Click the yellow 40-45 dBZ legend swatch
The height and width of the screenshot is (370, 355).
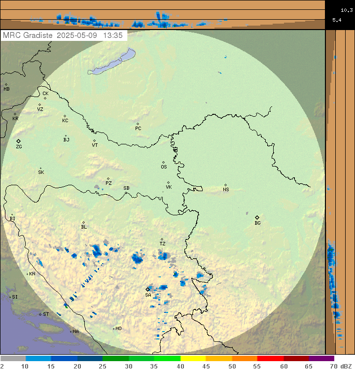pyautogui.click(x=193, y=359)
